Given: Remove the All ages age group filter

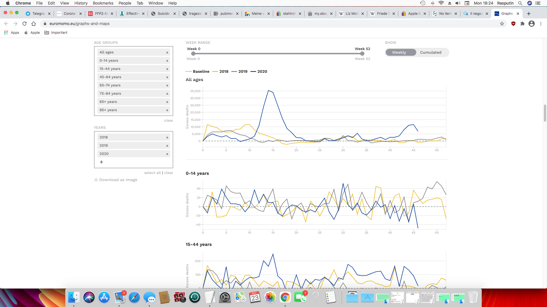Looking at the screenshot, I should 167,52.
